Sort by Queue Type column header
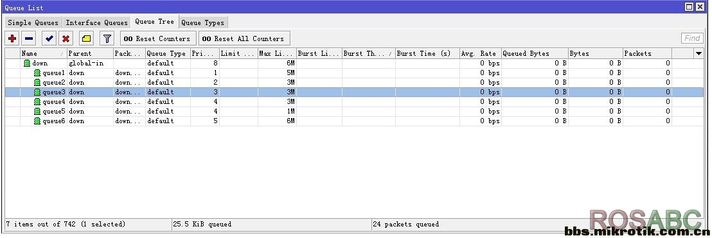The image size is (712, 238). (x=168, y=53)
